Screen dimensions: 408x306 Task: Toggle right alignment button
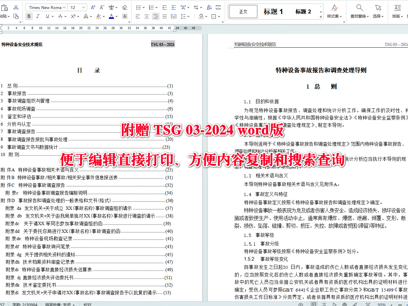tap(155, 16)
